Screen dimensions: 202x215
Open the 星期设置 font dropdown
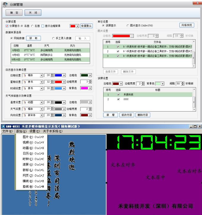(x=42, y=82)
